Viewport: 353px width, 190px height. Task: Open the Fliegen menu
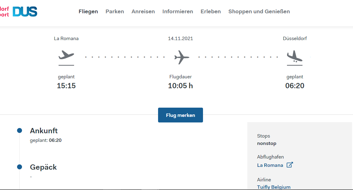click(88, 11)
